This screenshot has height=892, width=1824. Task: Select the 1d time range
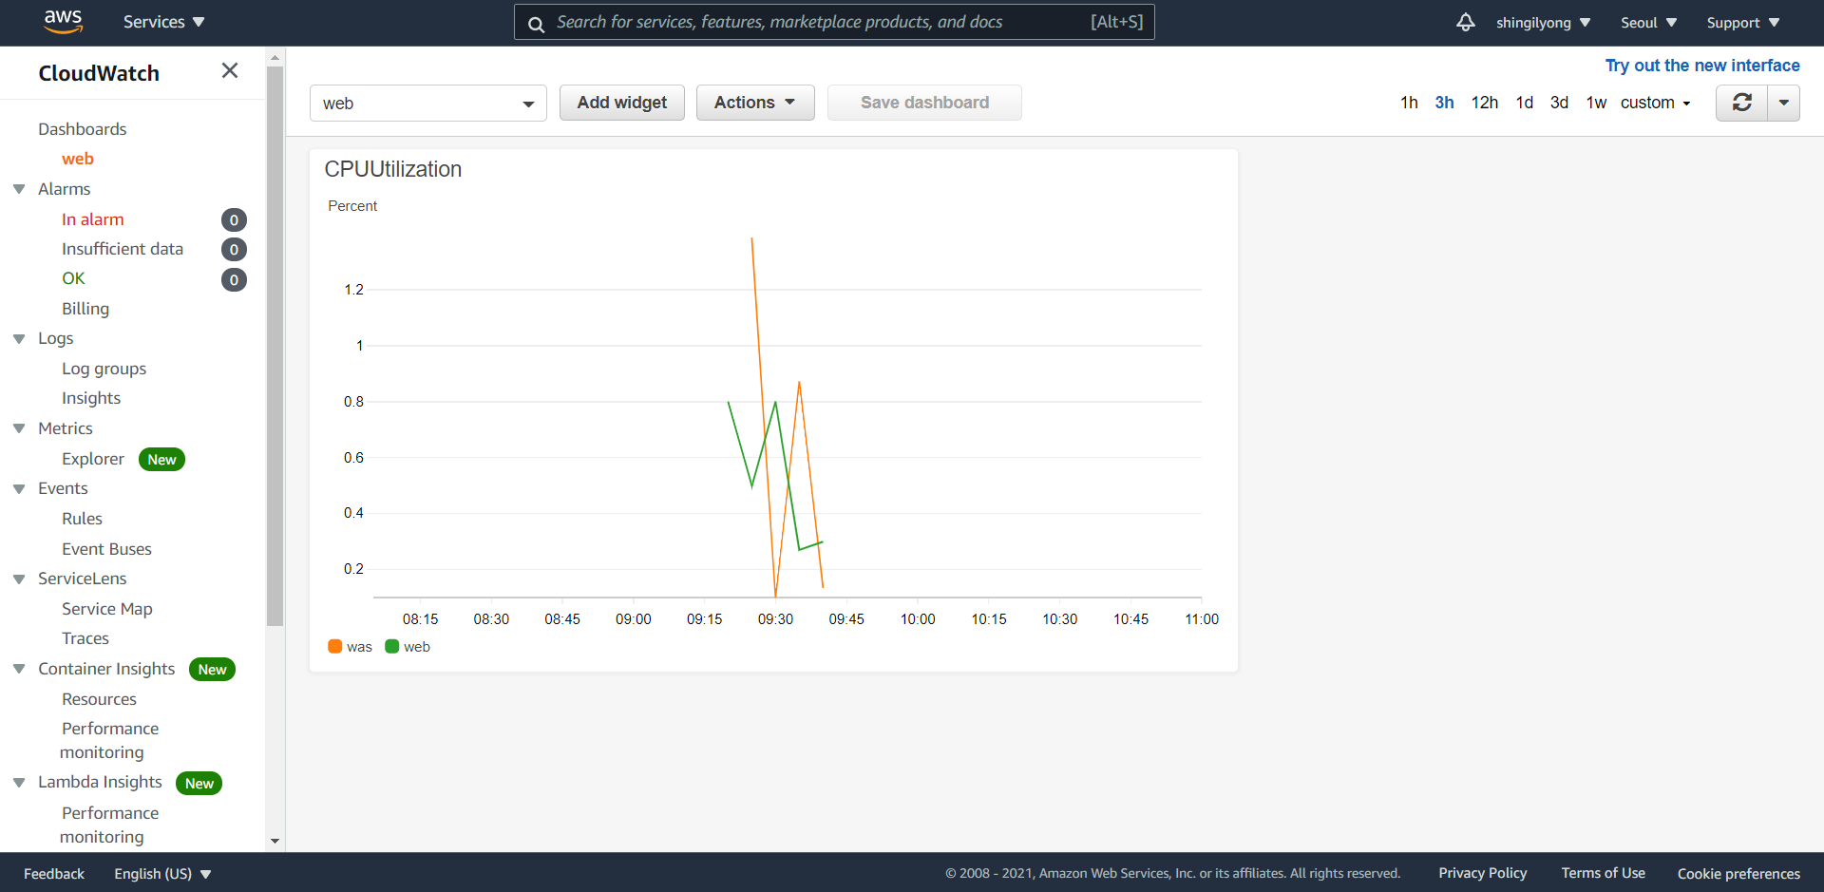coord(1524,103)
